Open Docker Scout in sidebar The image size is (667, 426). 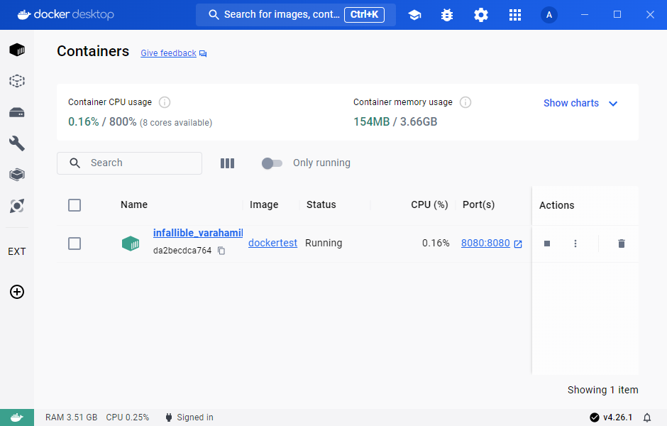(x=17, y=206)
